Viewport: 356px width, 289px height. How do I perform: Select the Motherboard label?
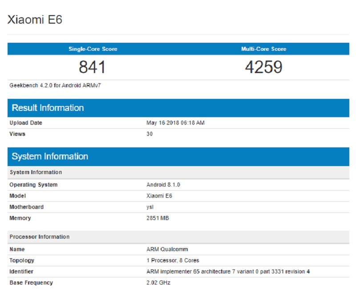point(26,207)
